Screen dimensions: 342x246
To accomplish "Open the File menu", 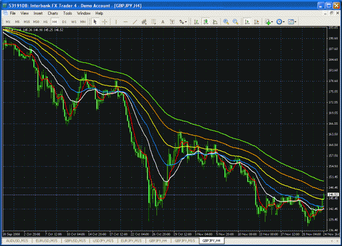I will click(x=13, y=13).
